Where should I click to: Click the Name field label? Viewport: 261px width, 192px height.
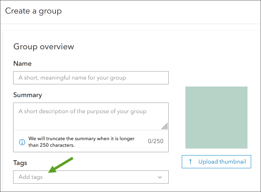pos(22,64)
